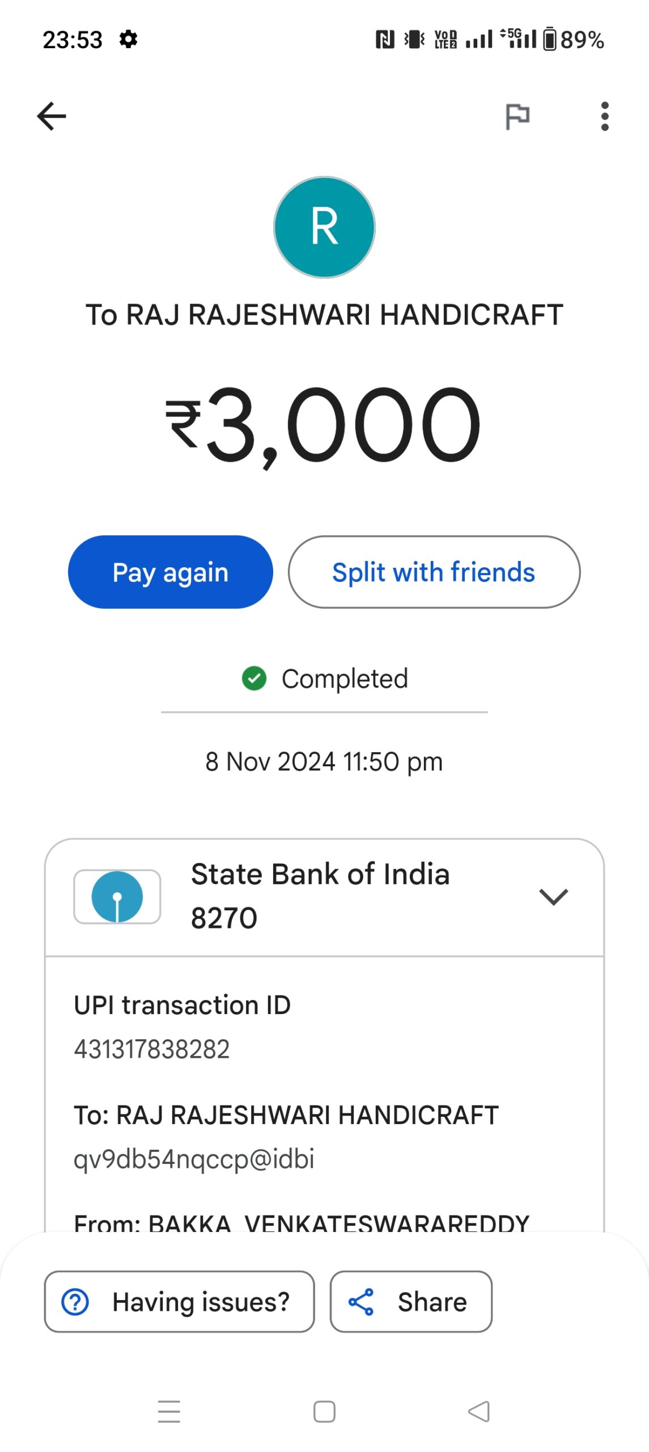This screenshot has height=1452, width=649.
Task: Tap the State Bank of India logo
Action: pyautogui.click(x=117, y=897)
